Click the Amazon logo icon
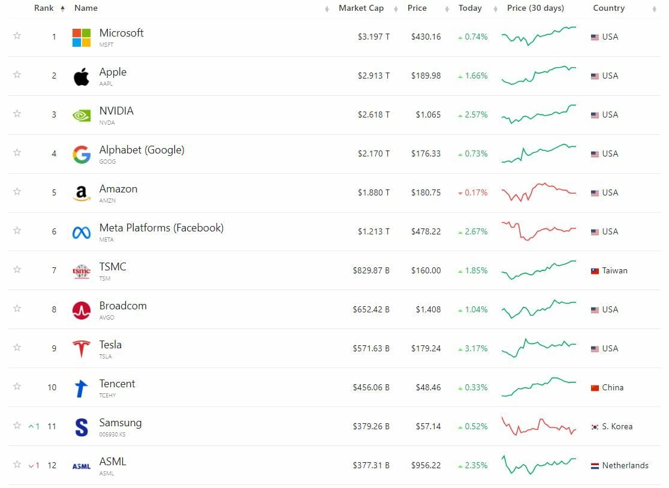 pos(82,193)
